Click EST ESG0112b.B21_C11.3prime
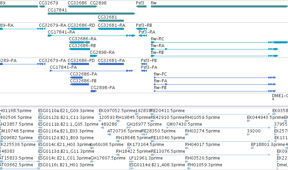 point(66,118)
